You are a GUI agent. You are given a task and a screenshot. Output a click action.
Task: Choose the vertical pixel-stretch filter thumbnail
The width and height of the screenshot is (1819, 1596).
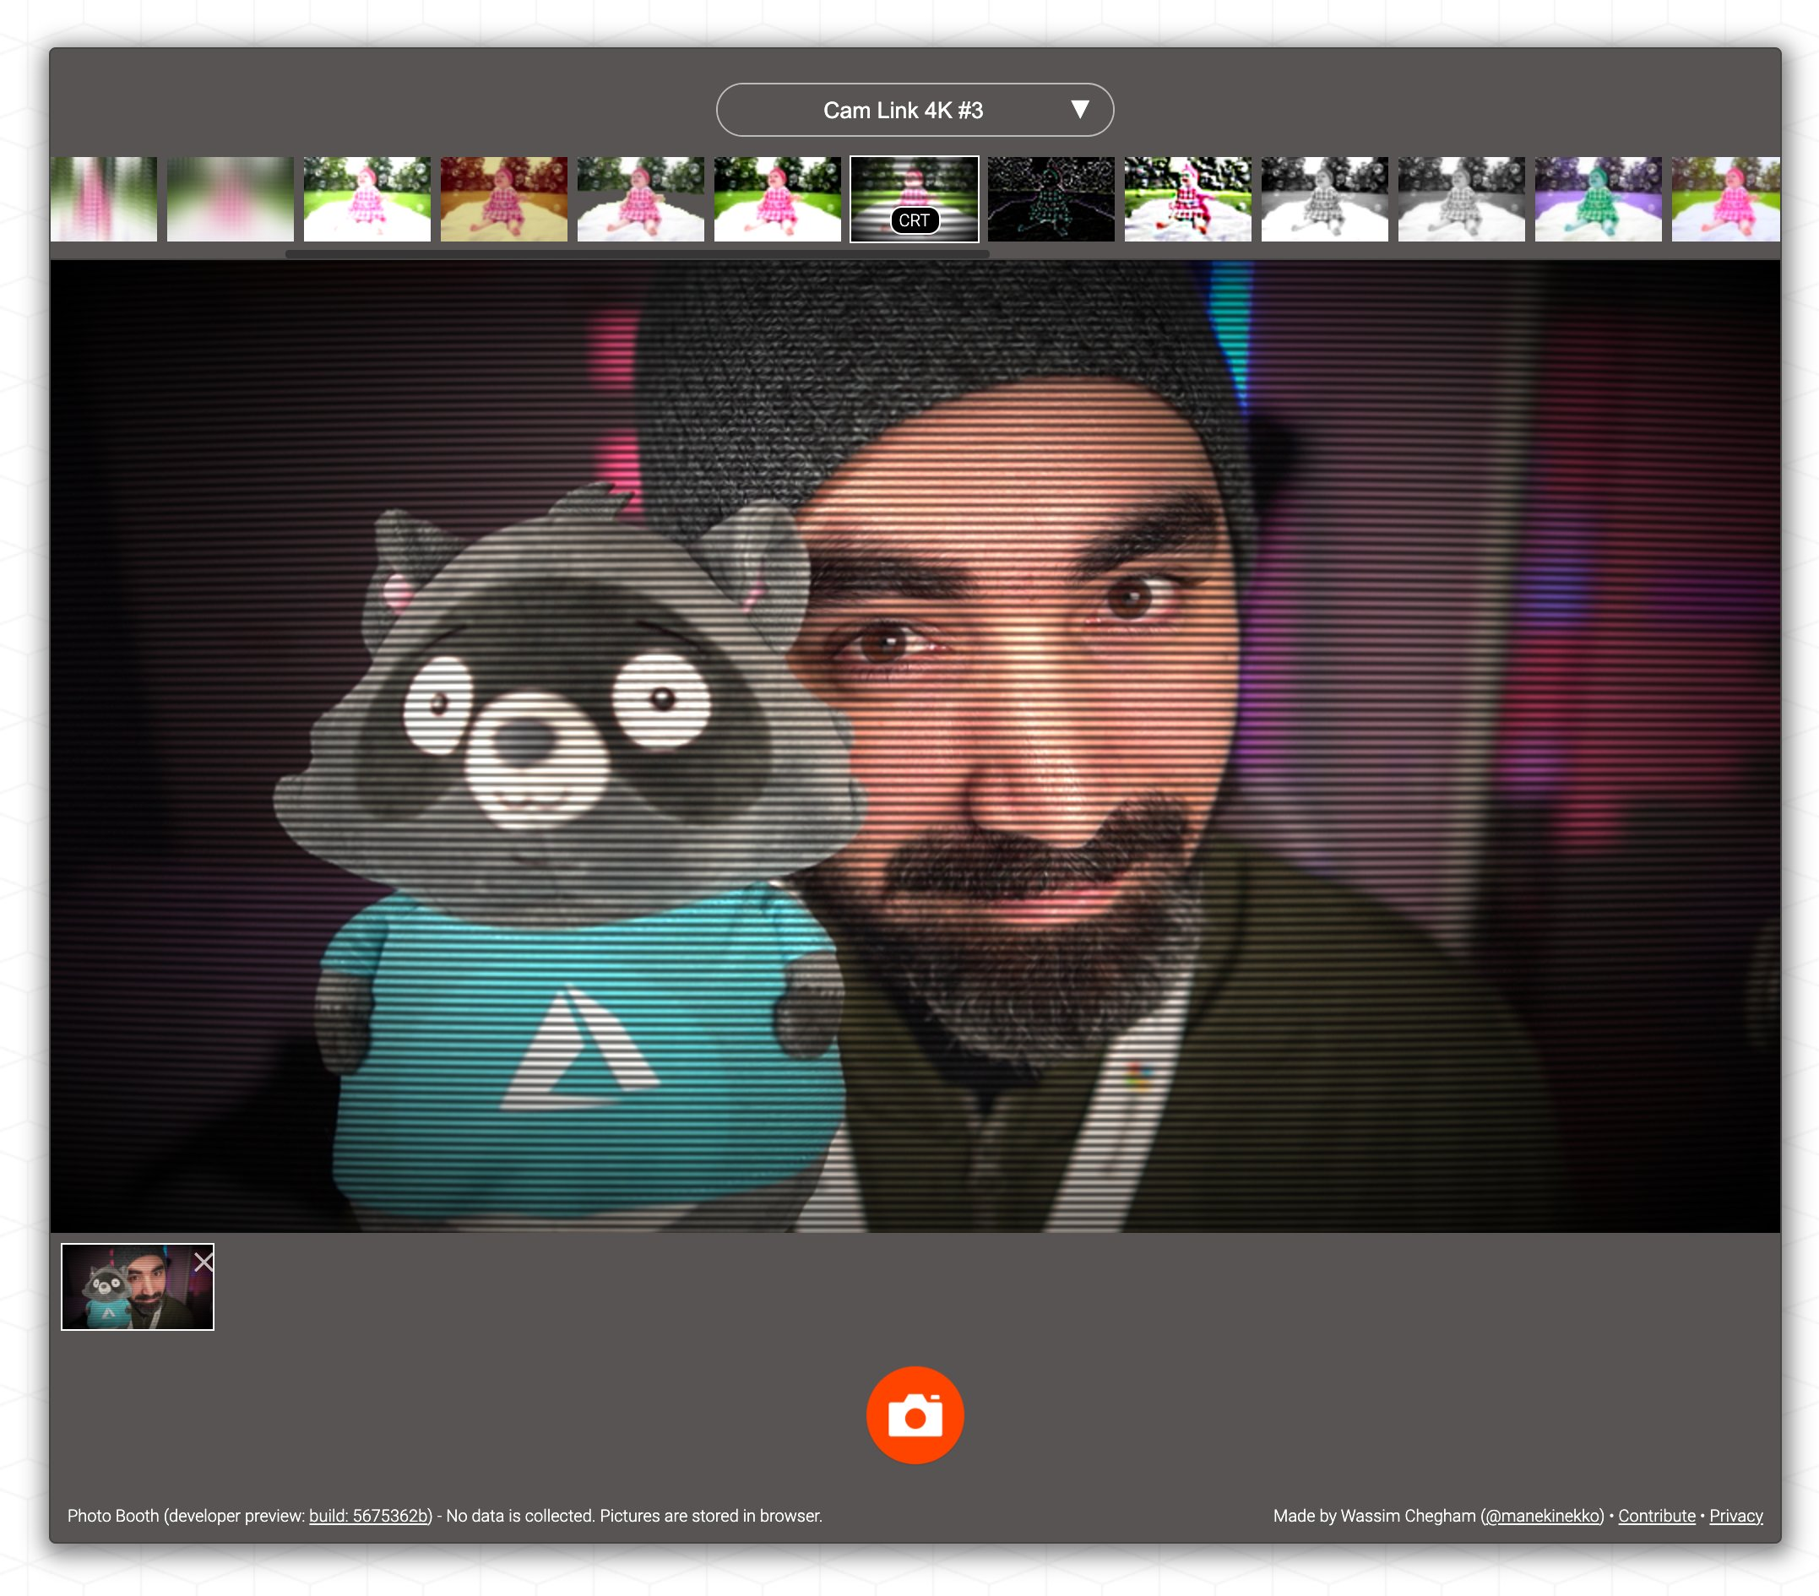click(x=103, y=199)
